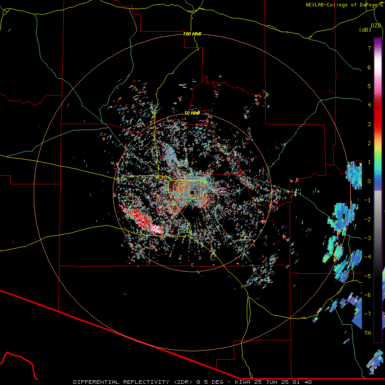Click the TH threshold label on scale
This screenshot has width=385, height=385.
point(367,333)
